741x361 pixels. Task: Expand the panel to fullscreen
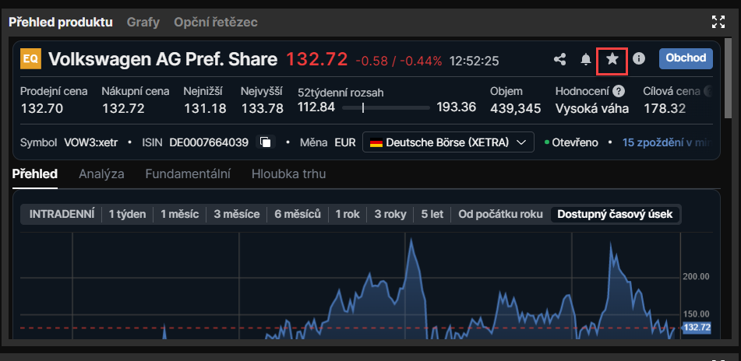(x=718, y=22)
